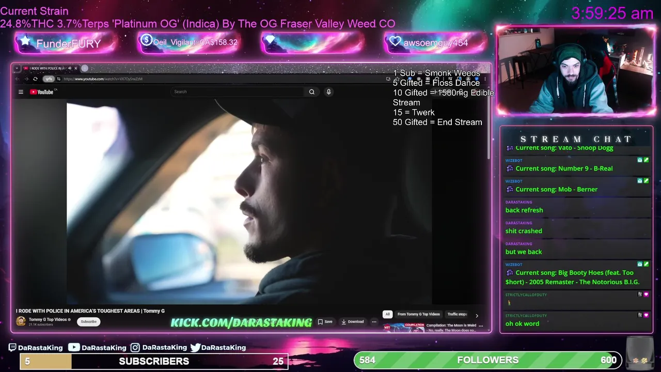Reload the page with browser refresh icon
661x372 pixels.
[x=35, y=79]
